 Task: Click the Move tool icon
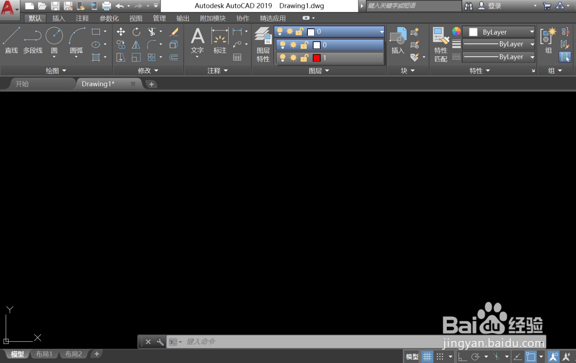(x=121, y=32)
